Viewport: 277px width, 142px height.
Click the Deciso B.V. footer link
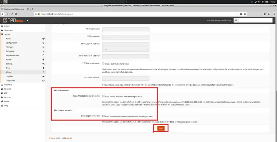click(x=69, y=138)
